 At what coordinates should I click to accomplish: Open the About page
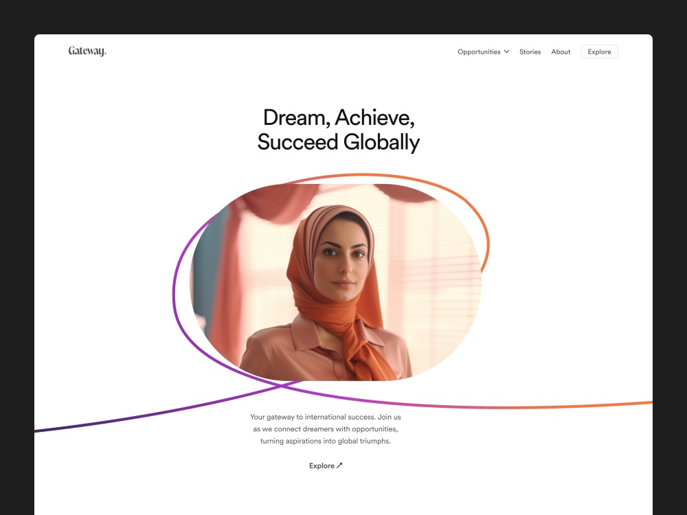click(561, 51)
